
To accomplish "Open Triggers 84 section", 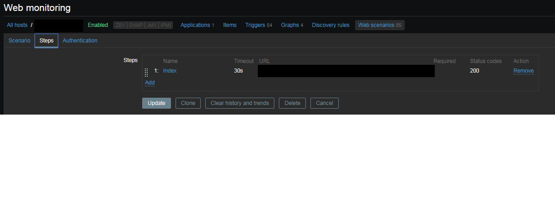I will point(258,25).
